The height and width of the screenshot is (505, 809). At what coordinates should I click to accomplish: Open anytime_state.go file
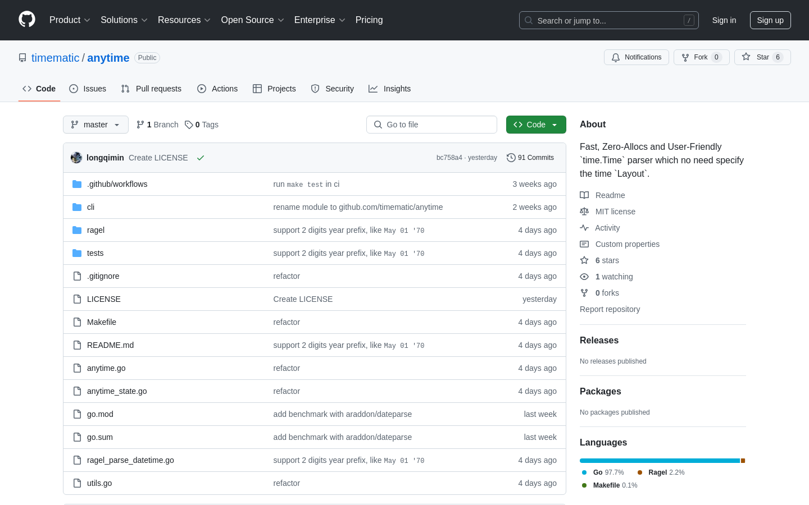tap(117, 391)
